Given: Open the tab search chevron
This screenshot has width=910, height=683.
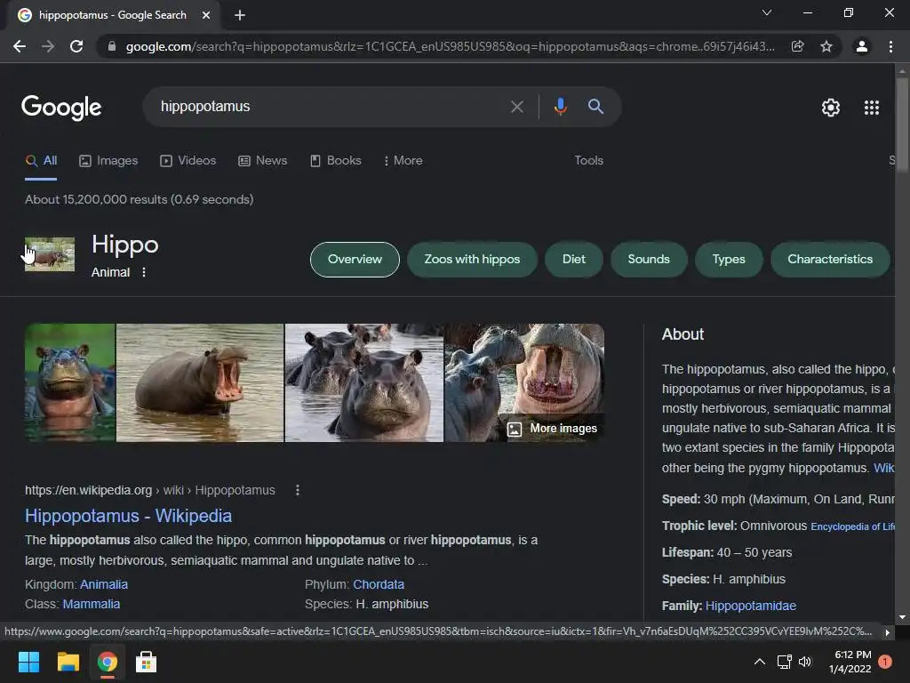Looking at the screenshot, I should (767, 12).
